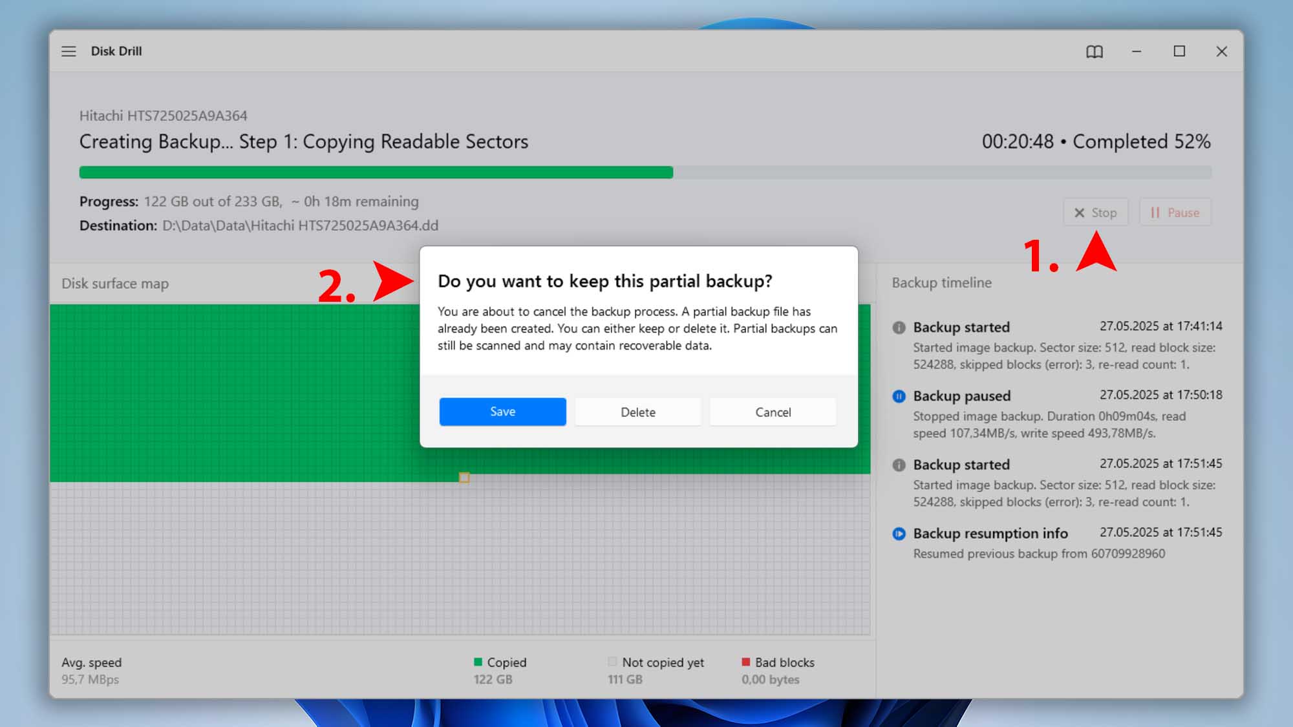Click the 0,00 bytes bad blocks value
Screen dimensions: 1293x727
point(770,679)
